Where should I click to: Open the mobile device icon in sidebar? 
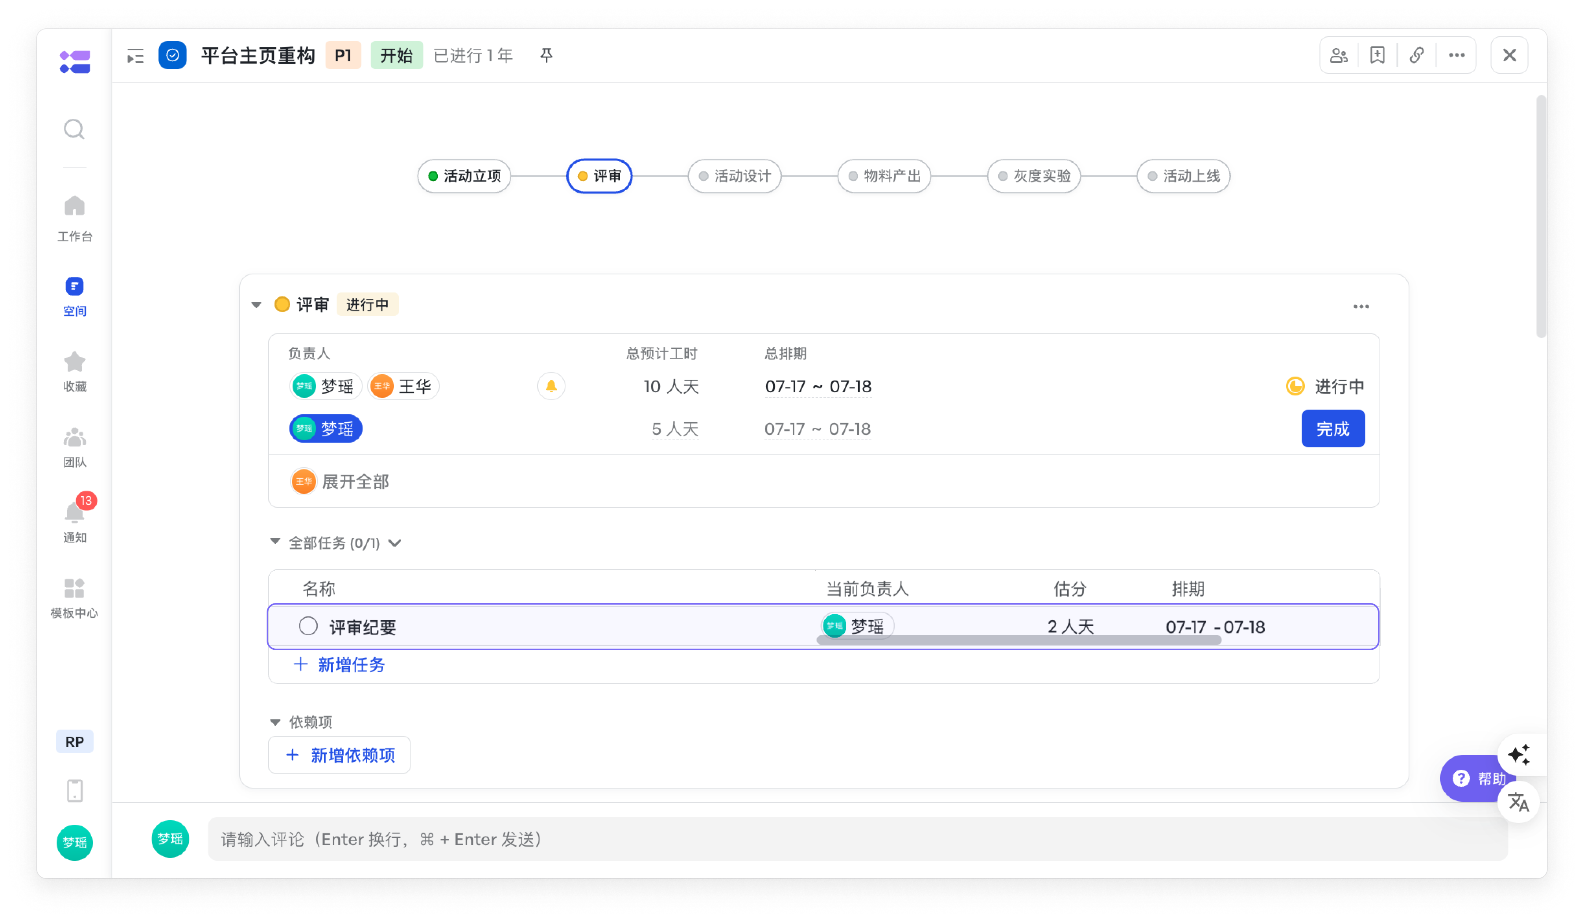tap(75, 791)
